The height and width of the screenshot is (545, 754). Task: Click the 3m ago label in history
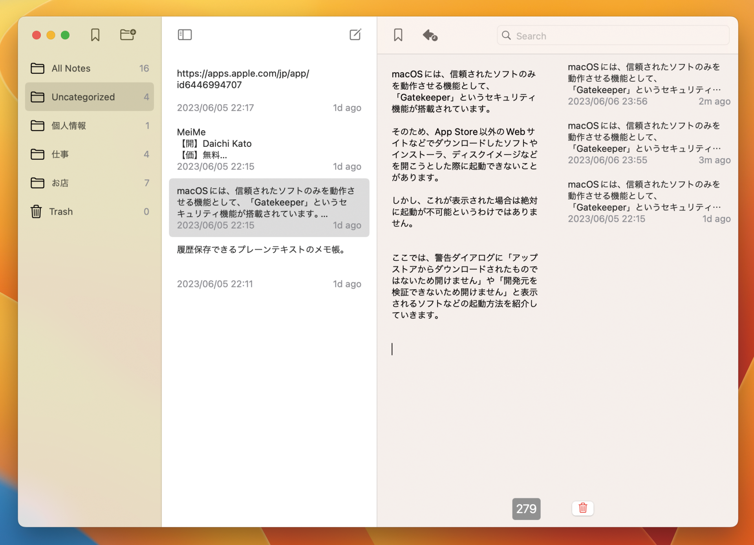(x=714, y=160)
